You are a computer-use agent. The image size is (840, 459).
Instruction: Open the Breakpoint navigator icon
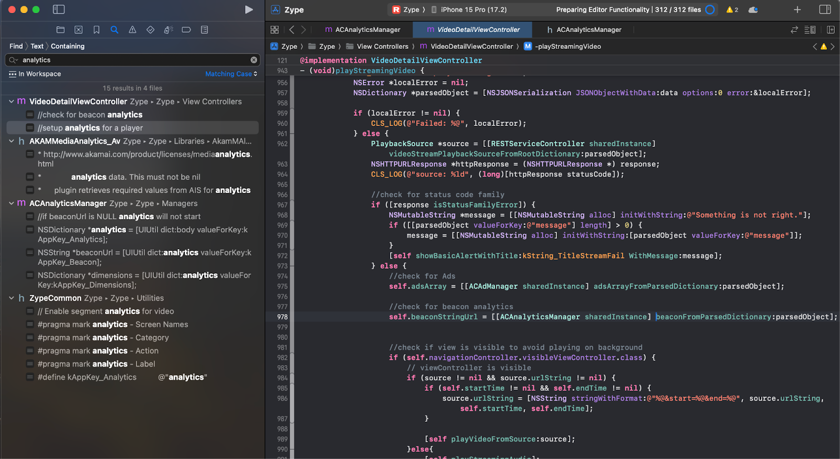(186, 30)
